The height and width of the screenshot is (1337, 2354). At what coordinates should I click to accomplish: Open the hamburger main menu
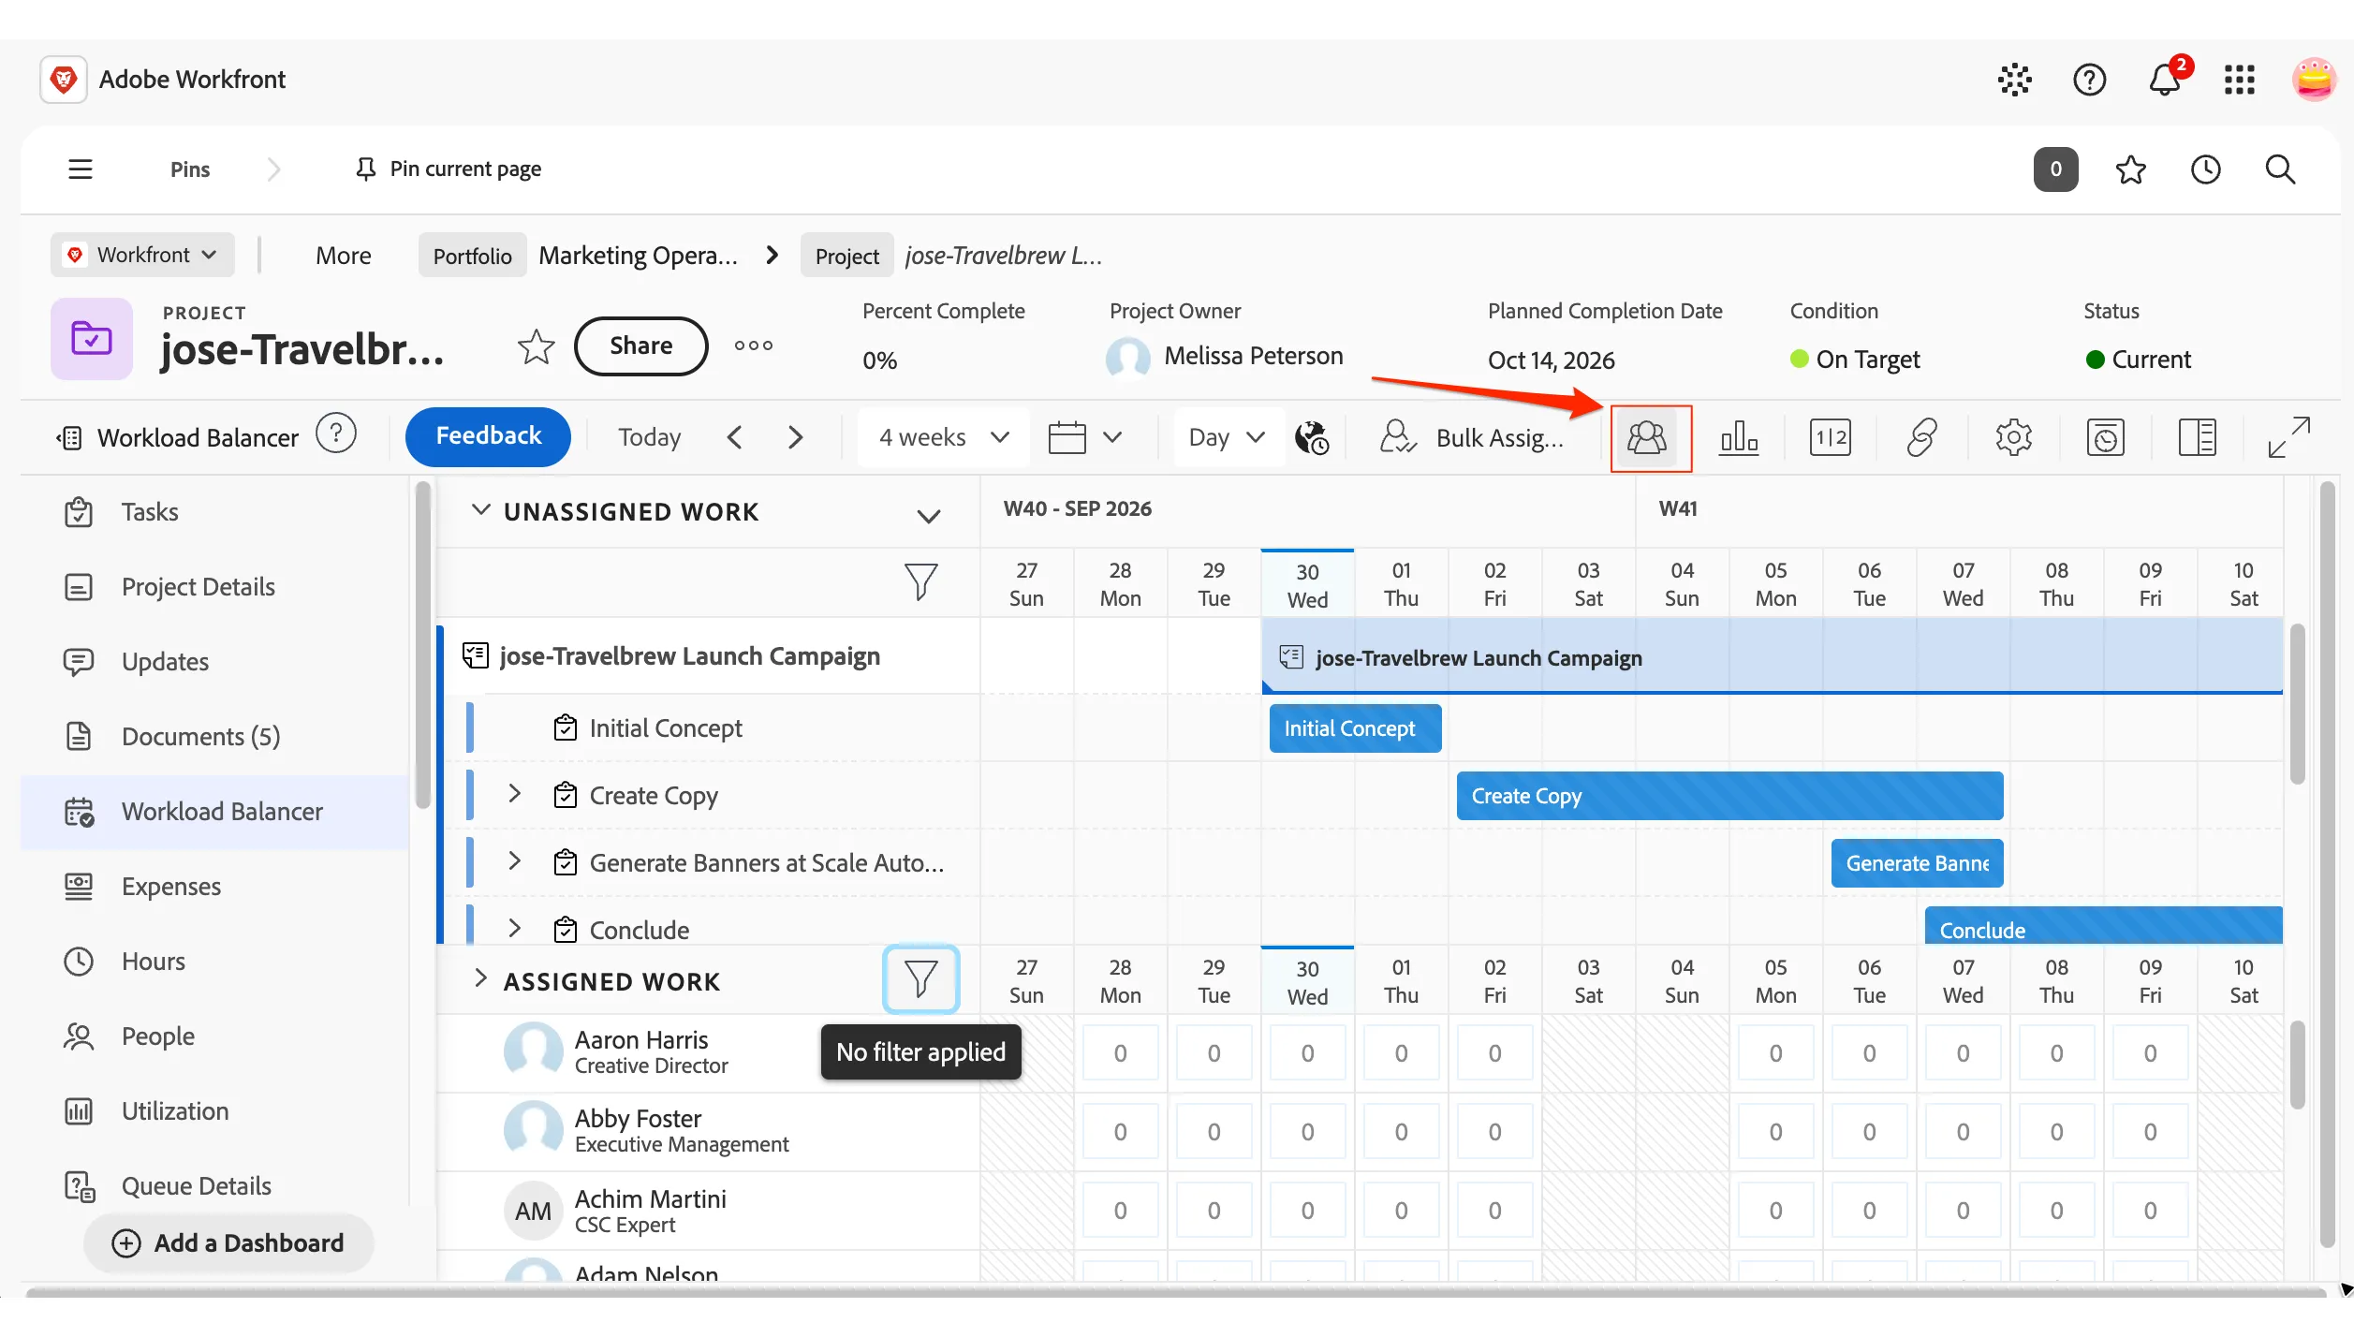(81, 169)
